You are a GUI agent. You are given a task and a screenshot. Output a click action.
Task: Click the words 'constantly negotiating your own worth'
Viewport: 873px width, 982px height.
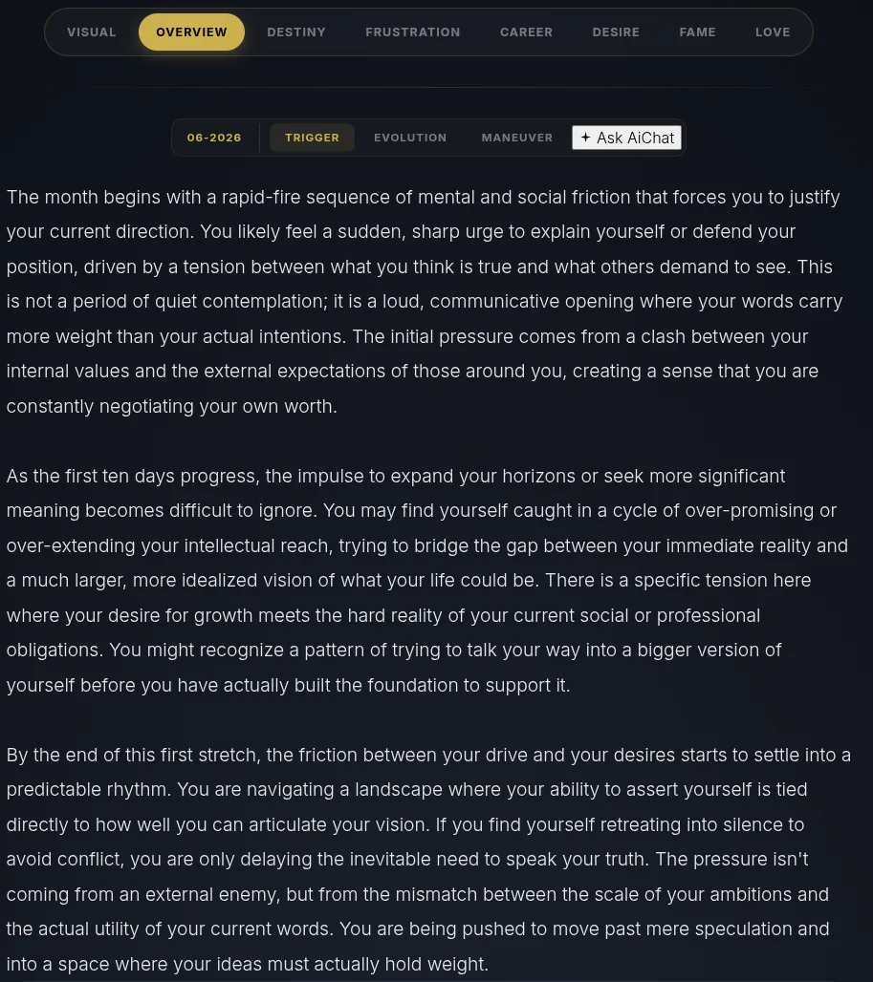(x=170, y=406)
